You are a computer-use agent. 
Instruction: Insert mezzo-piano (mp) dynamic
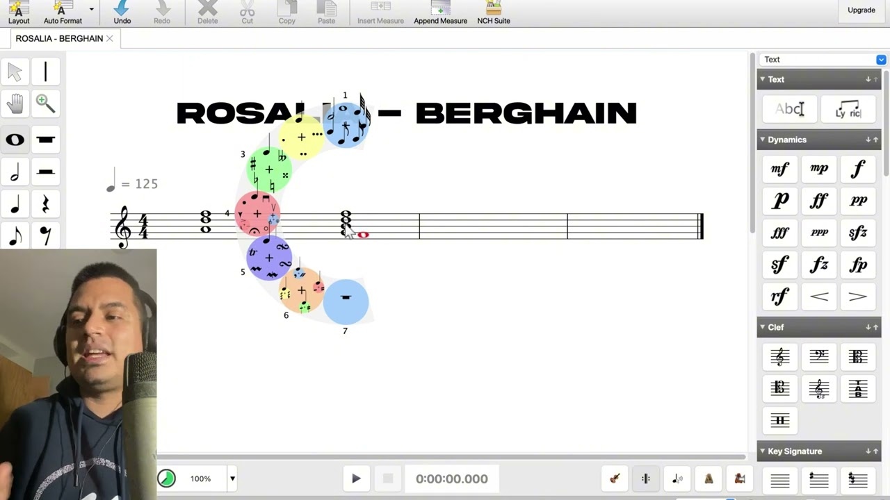819,168
